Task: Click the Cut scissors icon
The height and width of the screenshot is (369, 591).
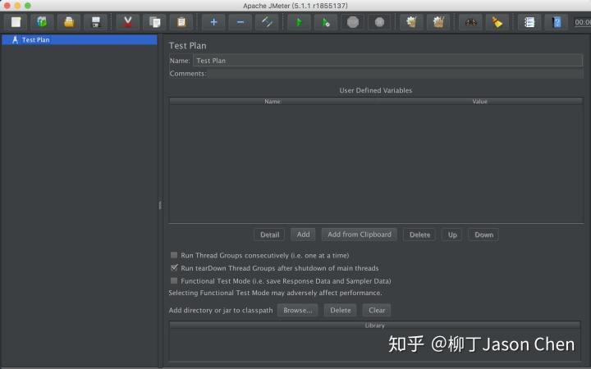Action: coord(128,22)
